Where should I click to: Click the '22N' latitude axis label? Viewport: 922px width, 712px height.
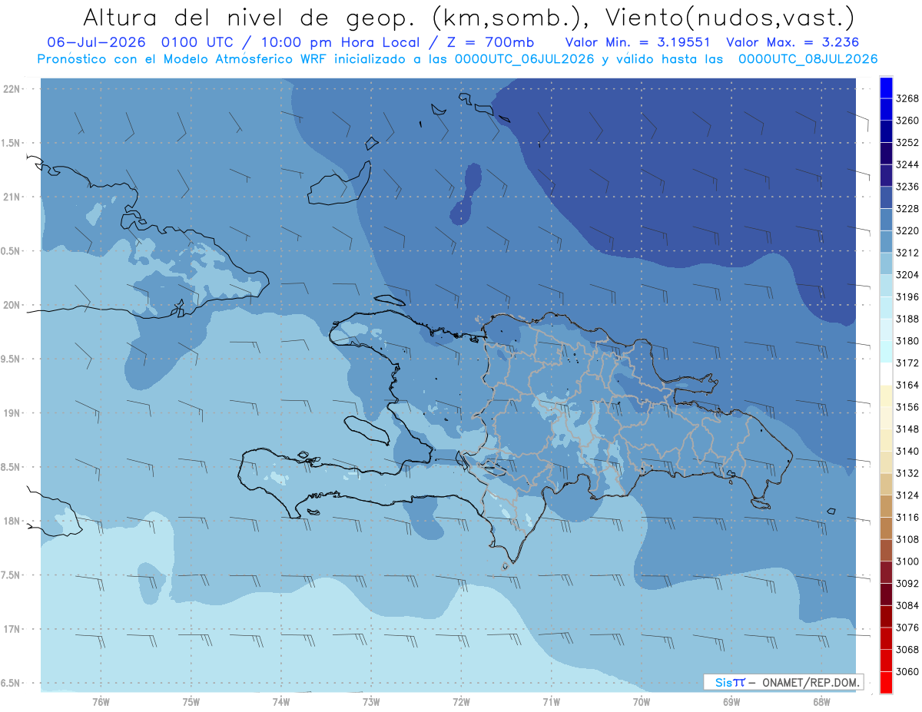pos(12,89)
